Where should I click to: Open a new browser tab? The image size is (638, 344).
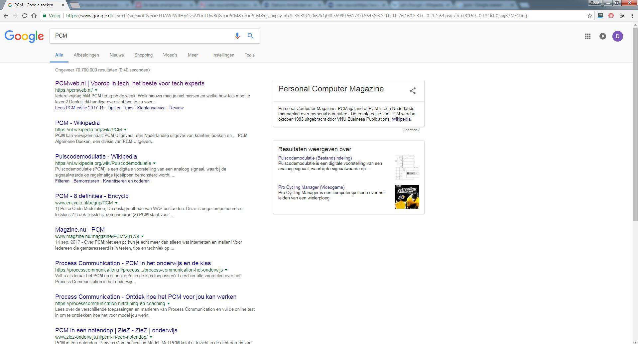75,5
